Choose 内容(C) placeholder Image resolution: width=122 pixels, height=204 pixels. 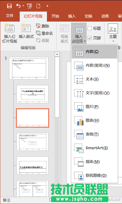[x=94, y=52]
